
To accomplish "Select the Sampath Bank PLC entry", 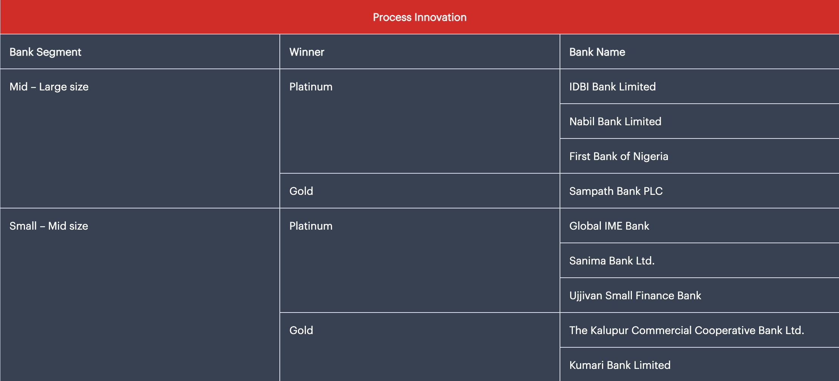I will tap(616, 191).
